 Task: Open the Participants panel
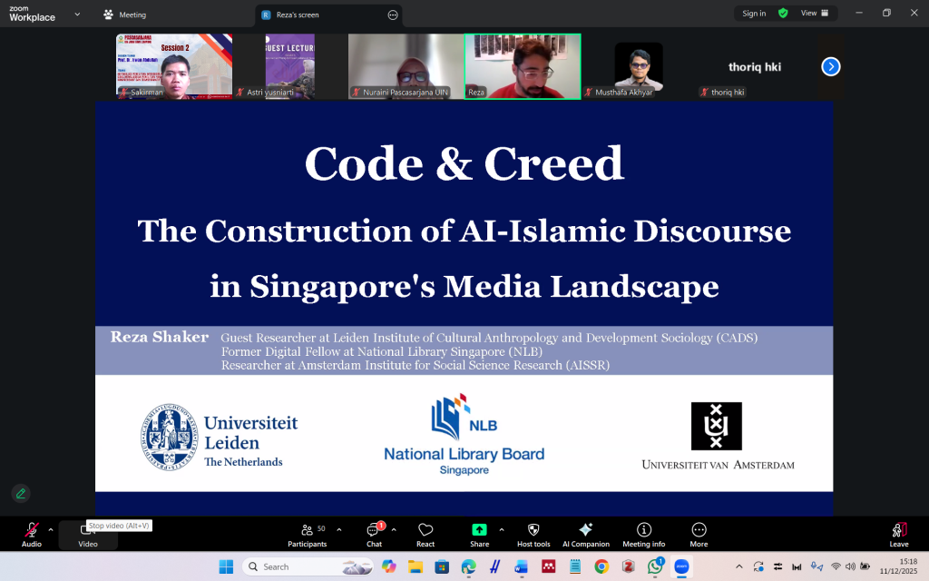pos(308,535)
